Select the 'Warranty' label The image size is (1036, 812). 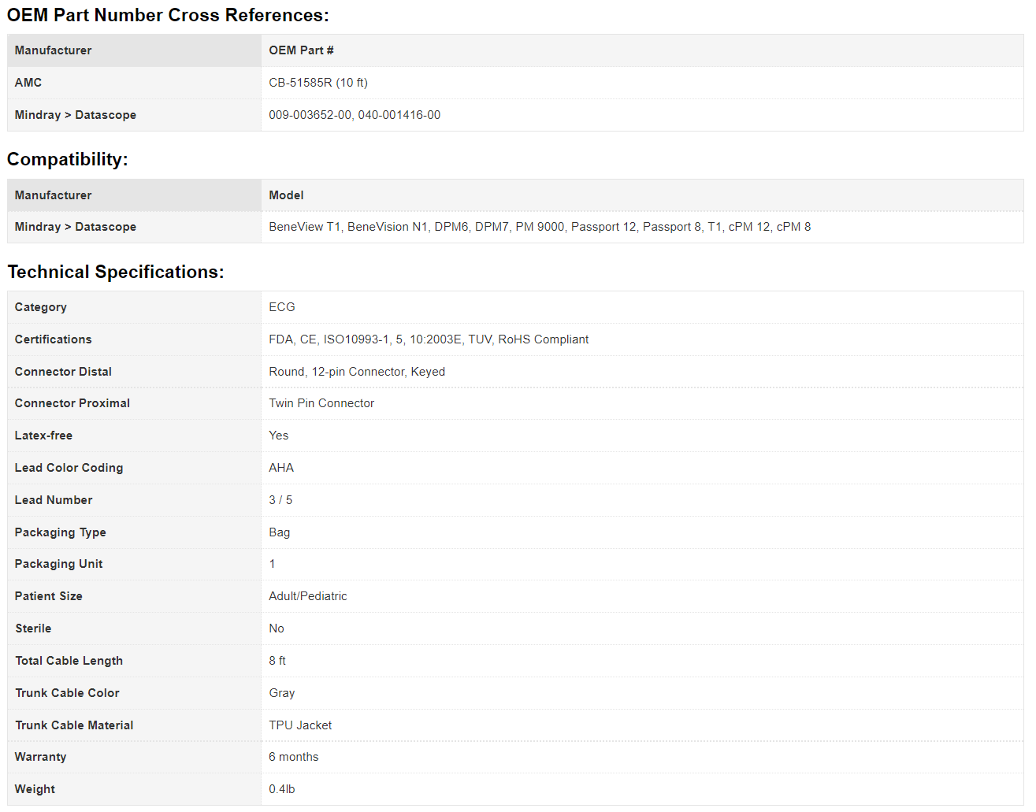pos(41,757)
